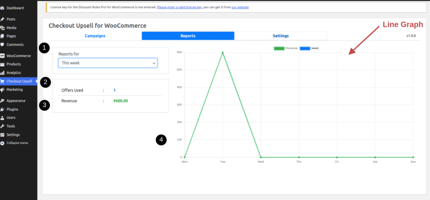
Task: Click the Collapse menu arrow icon
Action: (3, 143)
